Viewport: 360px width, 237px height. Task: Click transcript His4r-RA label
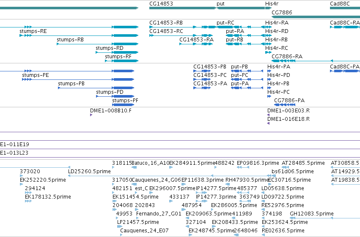pos(277,23)
